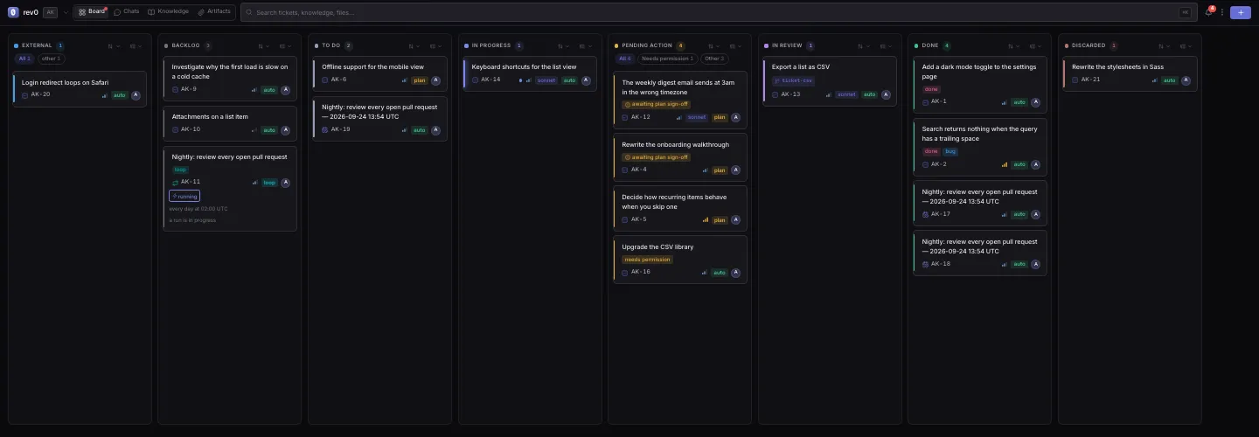Click loop status icon on AK-11
Screen dimensions: 1259x437
click(175, 183)
